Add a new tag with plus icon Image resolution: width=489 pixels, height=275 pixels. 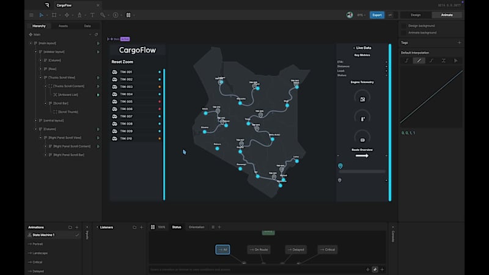click(x=459, y=42)
